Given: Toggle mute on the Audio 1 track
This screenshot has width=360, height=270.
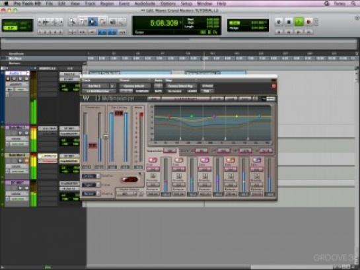Looking at the screenshot, I should 26,79.
